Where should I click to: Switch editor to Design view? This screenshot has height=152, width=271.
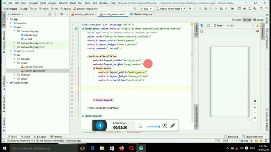pos(259,20)
